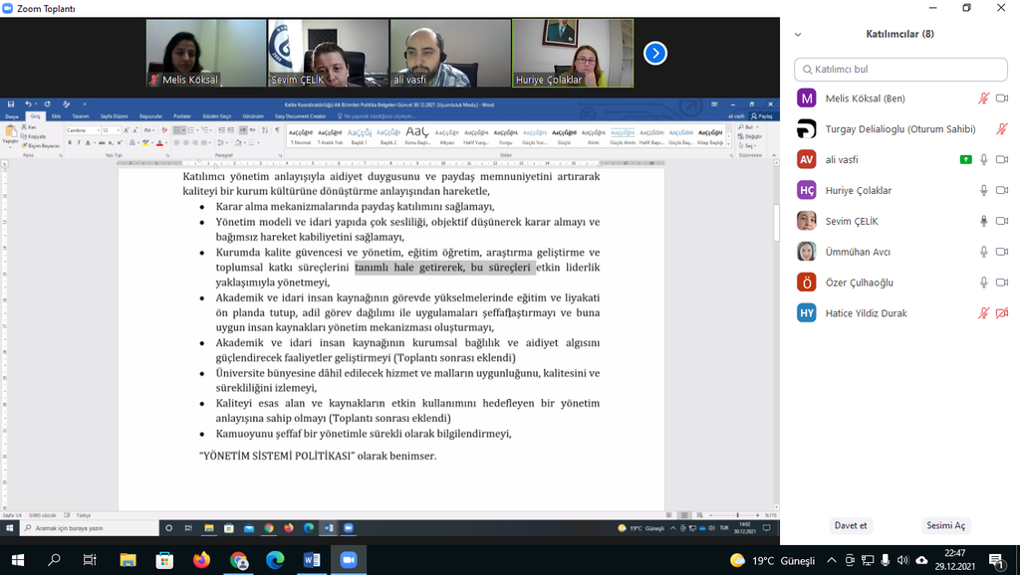Show next page of video thumbnails

[654, 53]
